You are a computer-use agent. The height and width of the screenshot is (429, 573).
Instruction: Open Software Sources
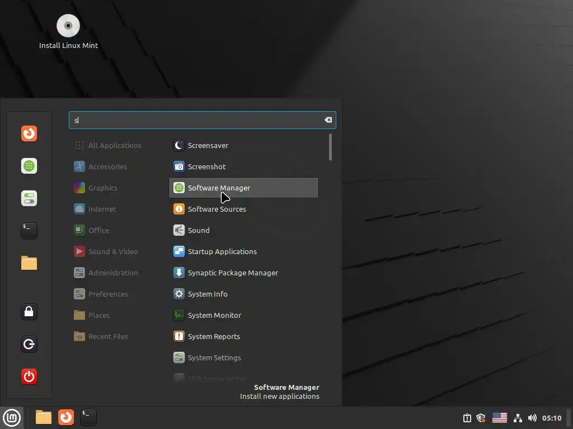pos(244,209)
